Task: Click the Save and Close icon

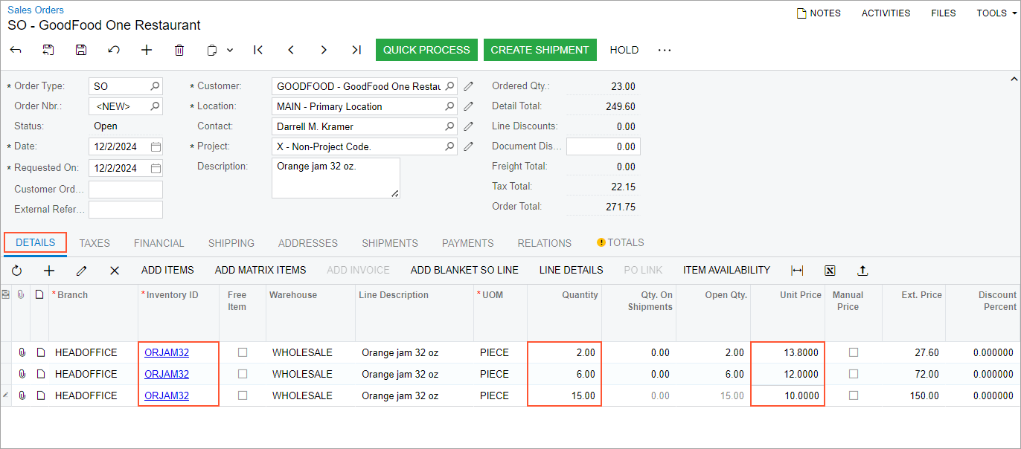Action: (x=48, y=50)
